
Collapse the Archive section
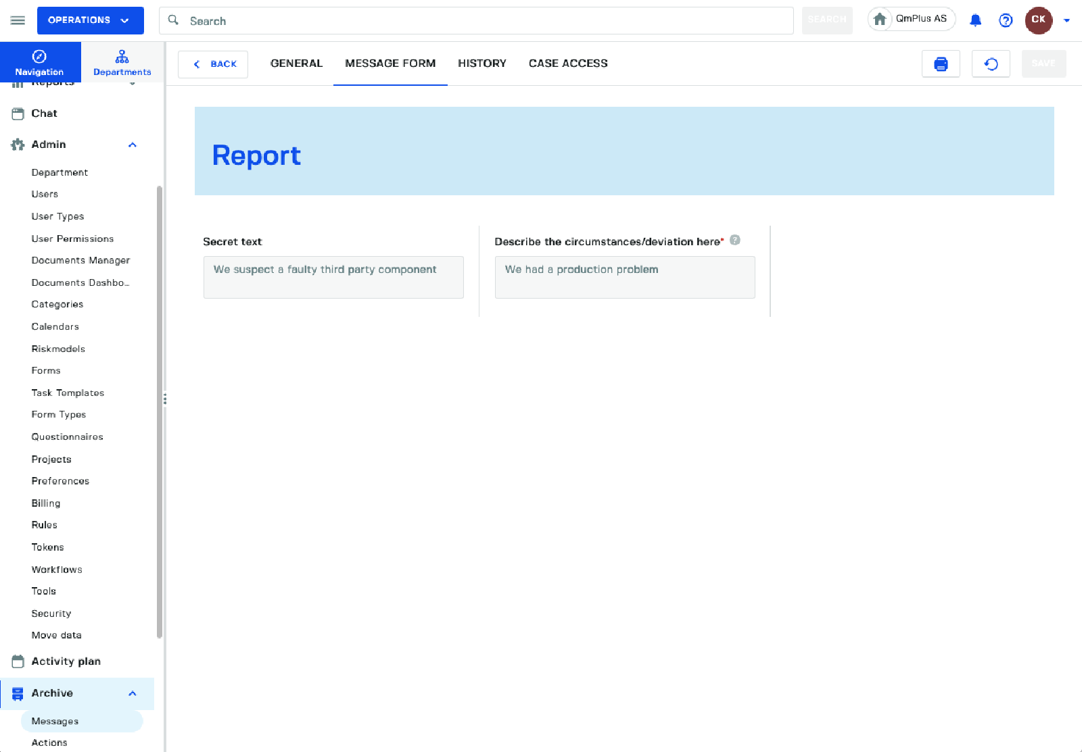(133, 693)
